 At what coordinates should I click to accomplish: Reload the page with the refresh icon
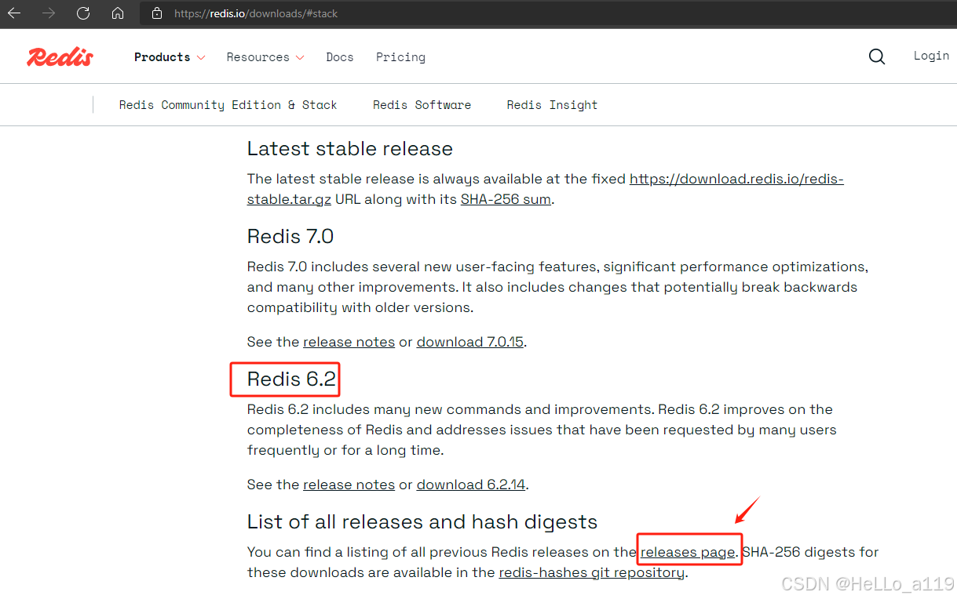pyautogui.click(x=83, y=13)
